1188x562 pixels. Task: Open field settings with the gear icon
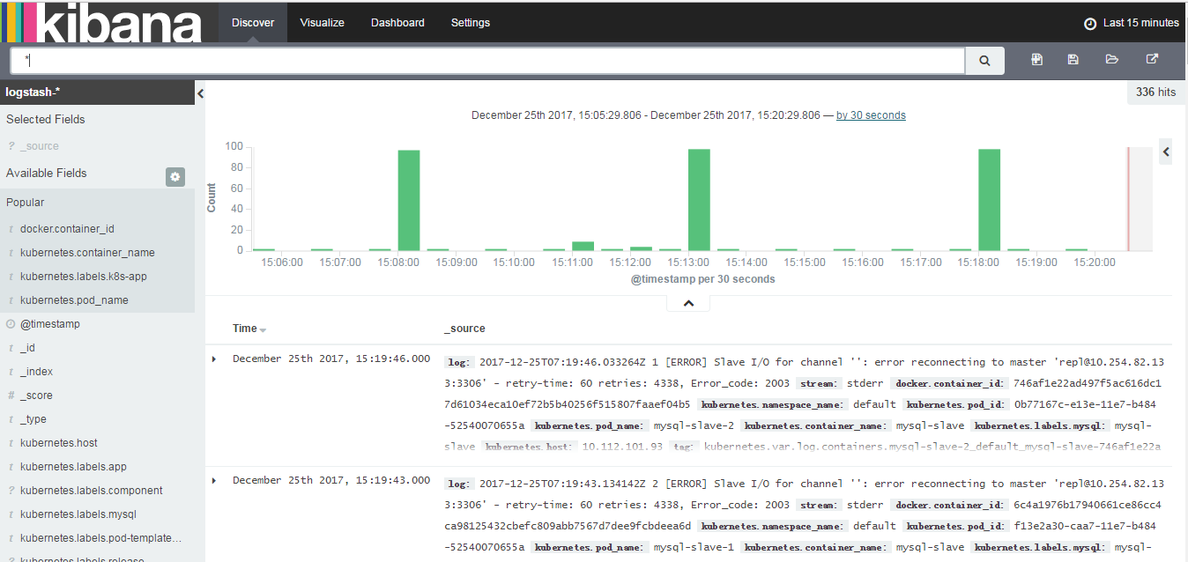[174, 176]
